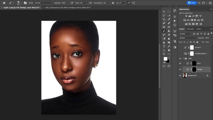The height and width of the screenshot is (120, 213).
Task: Open the Edit Toolbar three-dots menu
Action: point(169,54)
